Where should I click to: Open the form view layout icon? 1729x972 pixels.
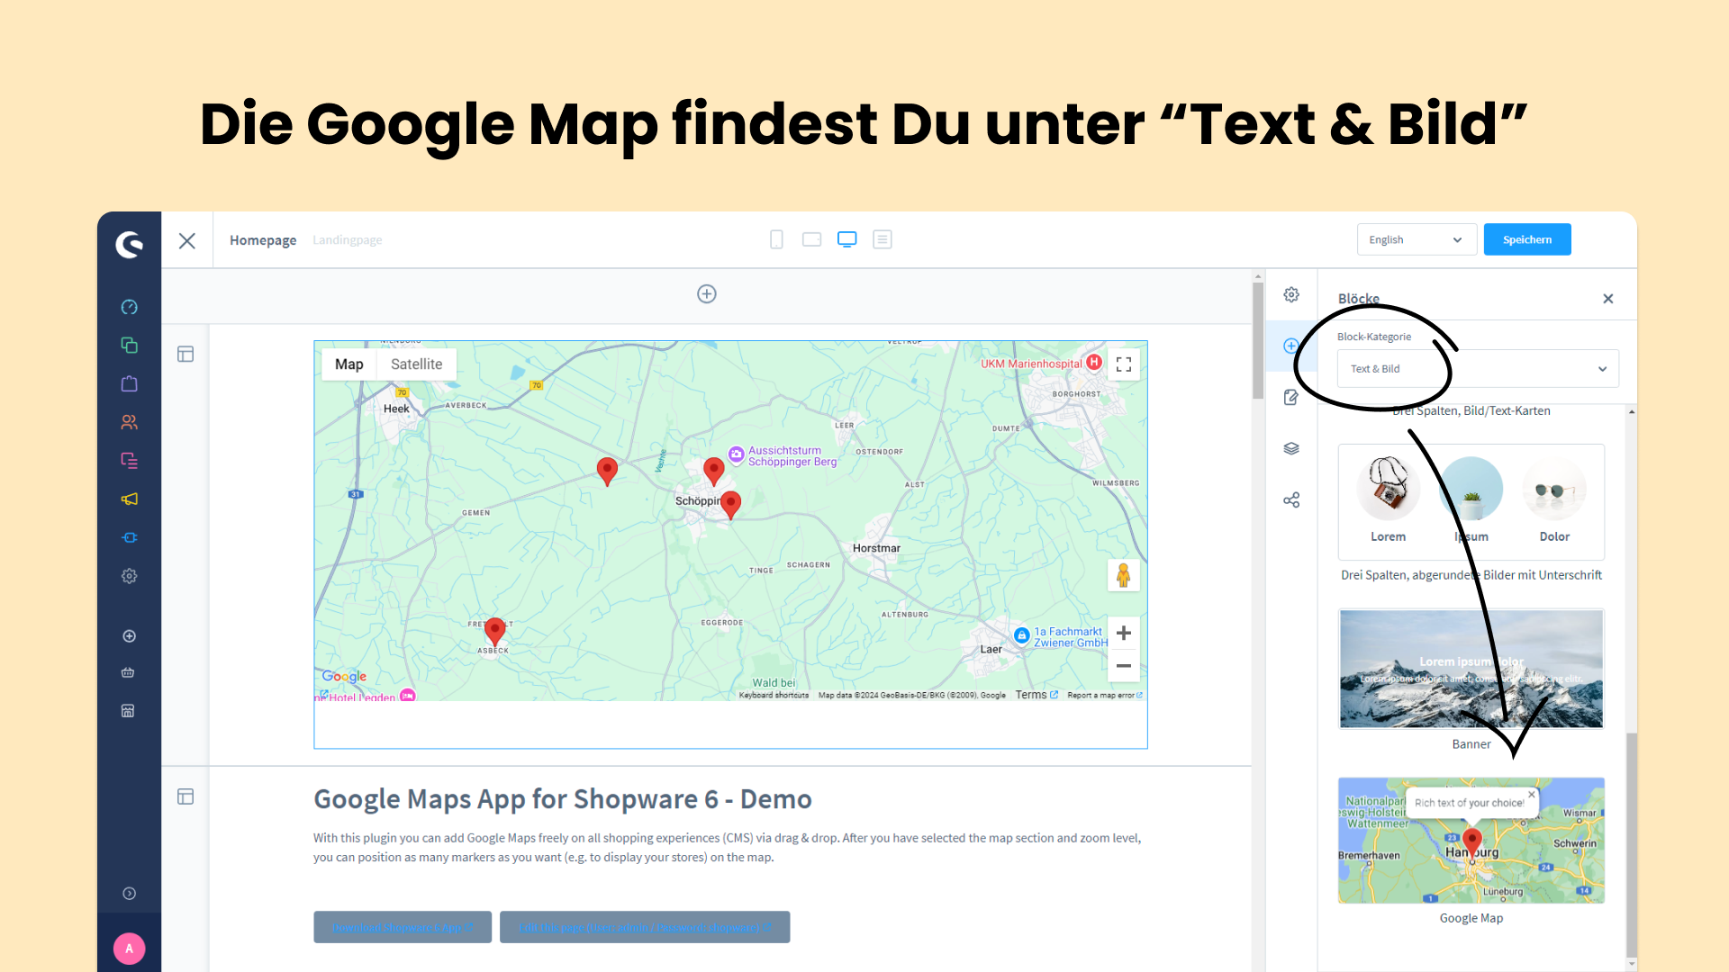pyautogui.click(x=883, y=239)
